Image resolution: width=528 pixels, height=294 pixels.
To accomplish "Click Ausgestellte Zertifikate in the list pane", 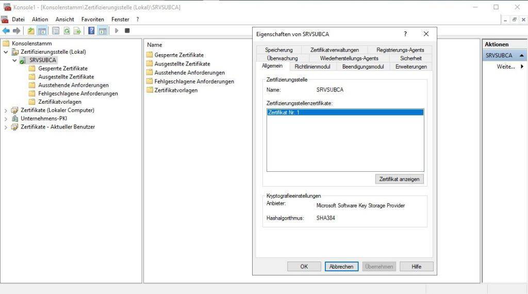I will point(182,63).
